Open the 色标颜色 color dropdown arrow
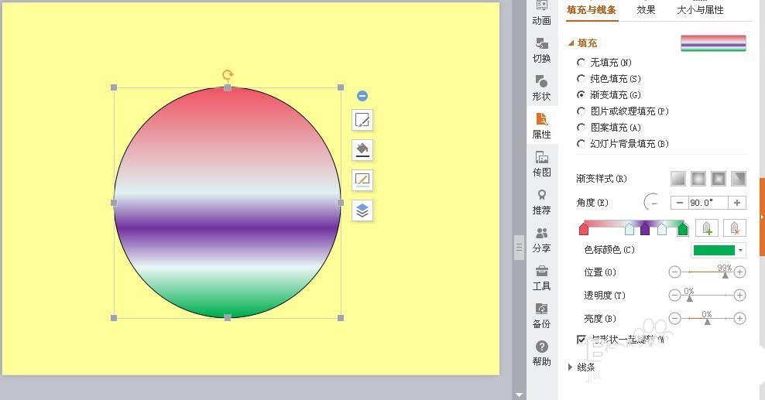Screen dimensions: 765x400 (740, 250)
